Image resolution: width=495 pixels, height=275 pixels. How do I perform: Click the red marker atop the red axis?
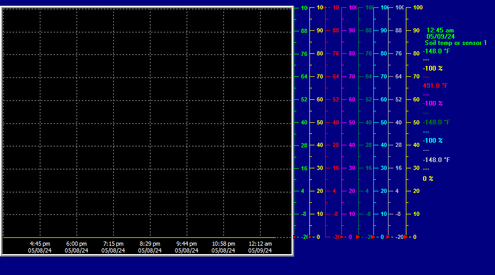click(x=326, y=7)
